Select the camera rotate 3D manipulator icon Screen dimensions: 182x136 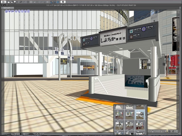[6, 11]
